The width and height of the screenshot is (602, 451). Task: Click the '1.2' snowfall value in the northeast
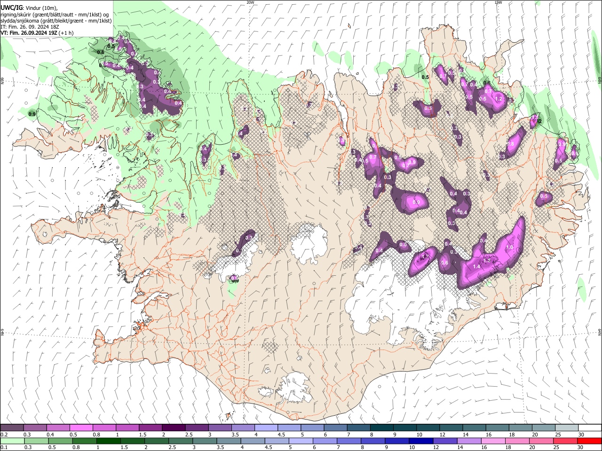click(x=499, y=99)
